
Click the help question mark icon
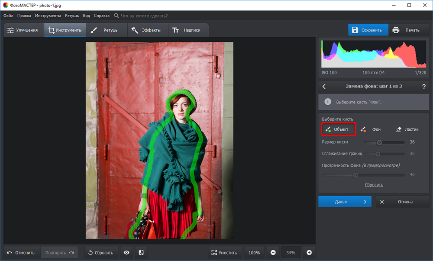[x=423, y=86]
